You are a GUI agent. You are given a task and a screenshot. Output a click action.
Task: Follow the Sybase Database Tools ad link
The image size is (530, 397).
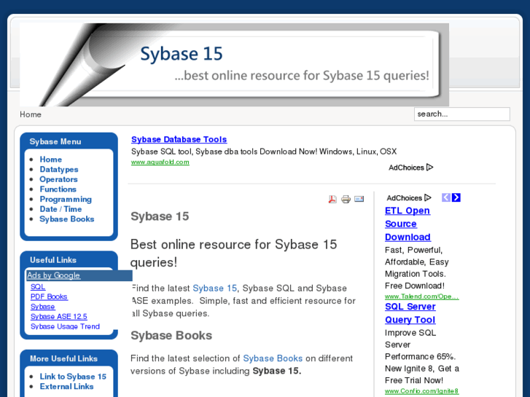click(179, 139)
